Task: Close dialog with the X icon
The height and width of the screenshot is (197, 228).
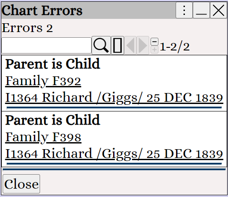Action: [218, 10]
